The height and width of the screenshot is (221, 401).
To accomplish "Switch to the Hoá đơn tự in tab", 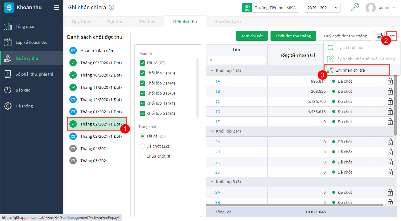I will [228, 22].
